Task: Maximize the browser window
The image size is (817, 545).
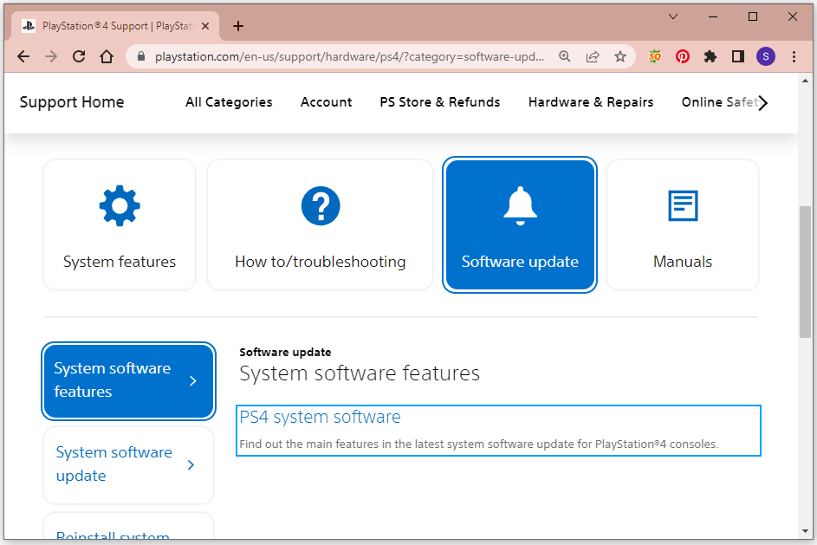Action: [x=752, y=16]
